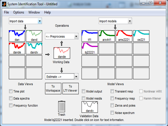
Task: Select the arx441 model icon
Action: point(107,36)
